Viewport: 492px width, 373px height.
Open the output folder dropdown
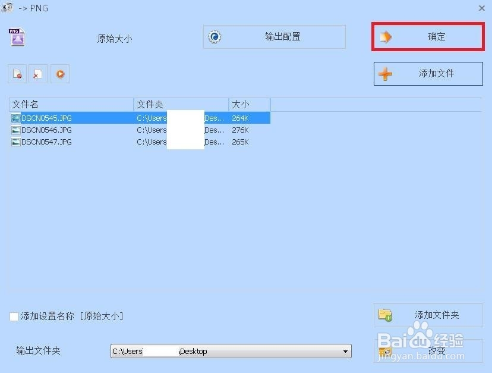345,351
